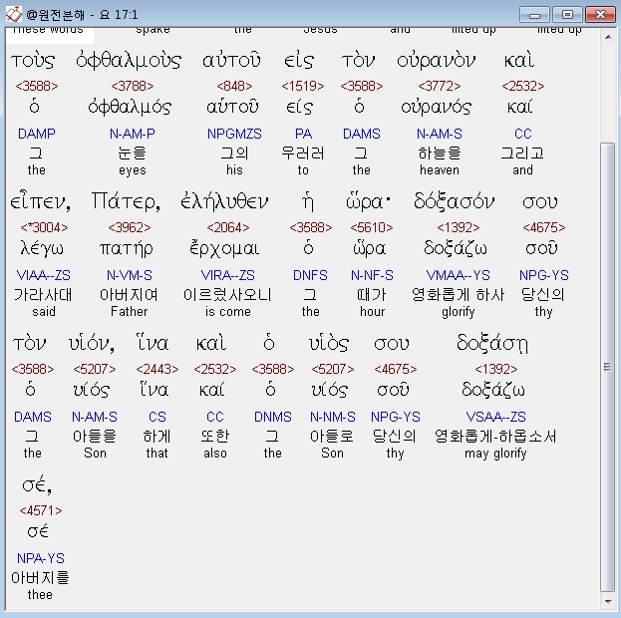The image size is (621, 618).
Task: Click the parsing code N-NM-S
Action: tap(333, 417)
